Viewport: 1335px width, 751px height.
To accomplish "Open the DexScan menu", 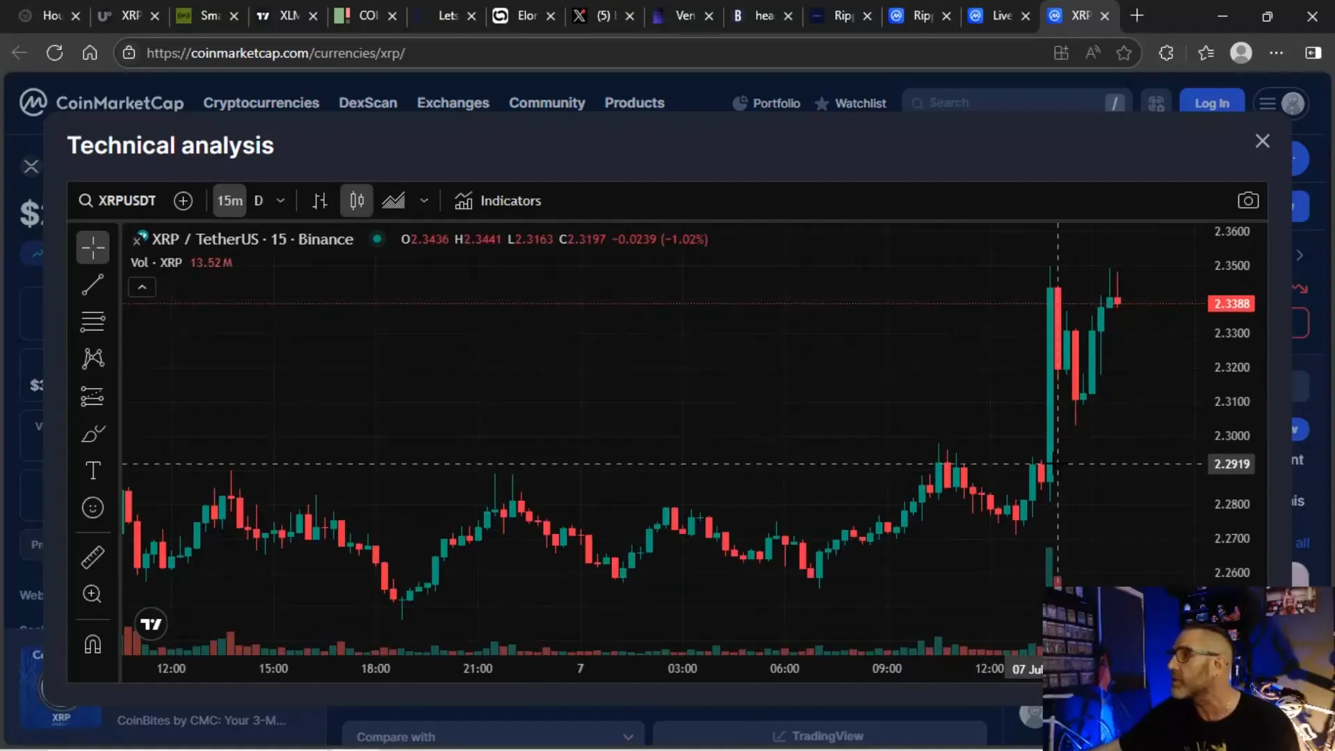I will pyautogui.click(x=368, y=103).
